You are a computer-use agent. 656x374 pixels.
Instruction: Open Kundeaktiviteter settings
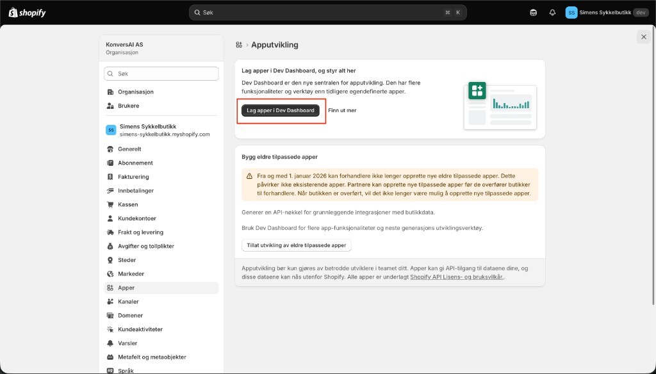pyautogui.click(x=161, y=329)
